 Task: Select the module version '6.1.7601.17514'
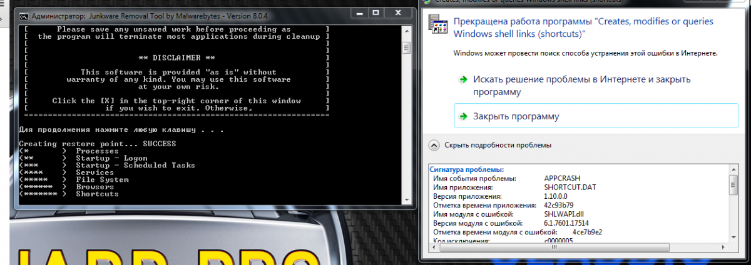click(x=566, y=222)
